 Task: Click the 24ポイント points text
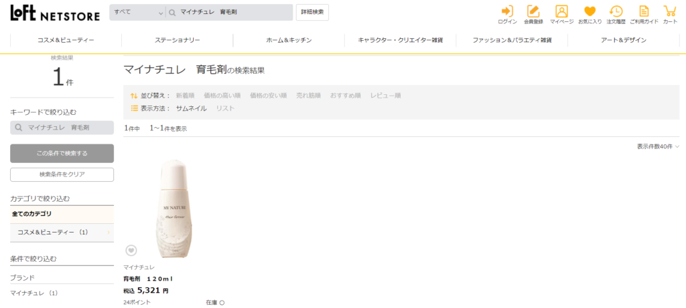click(137, 302)
